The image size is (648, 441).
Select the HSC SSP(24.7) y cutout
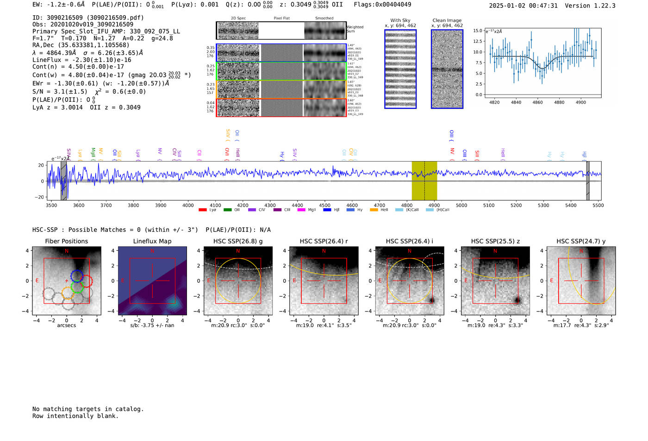(x=581, y=281)
